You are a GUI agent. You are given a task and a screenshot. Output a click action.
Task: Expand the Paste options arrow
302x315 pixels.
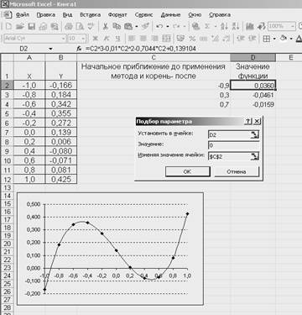tap(137, 27)
